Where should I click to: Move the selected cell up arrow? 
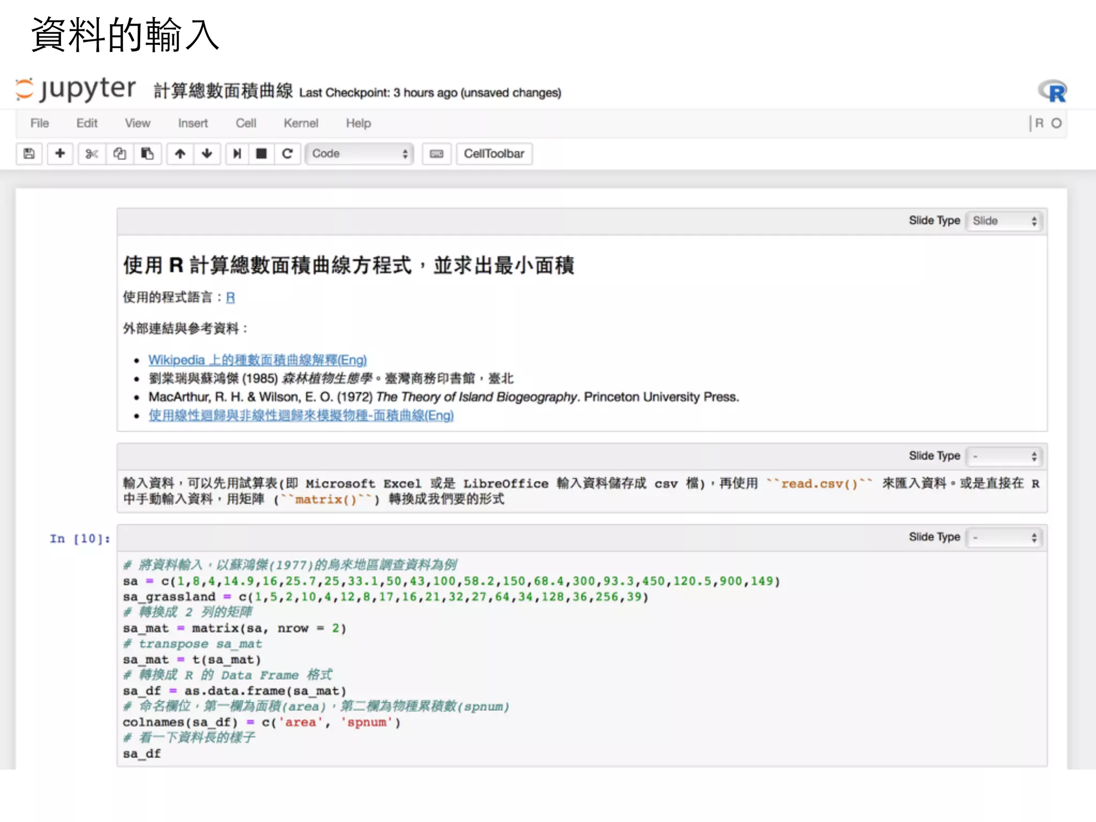click(180, 154)
